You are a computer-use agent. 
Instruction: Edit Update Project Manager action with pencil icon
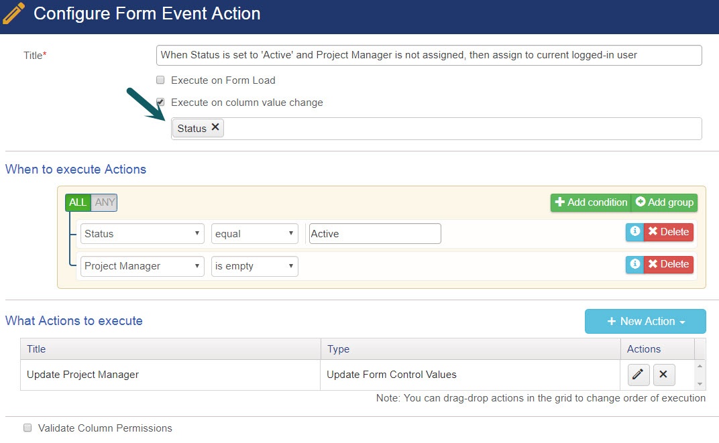(x=639, y=375)
